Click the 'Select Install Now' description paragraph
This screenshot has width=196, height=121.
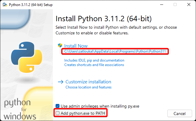[116, 30]
